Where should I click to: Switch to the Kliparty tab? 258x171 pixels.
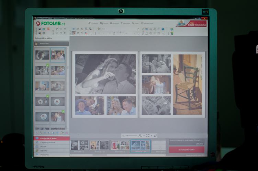(x=52, y=151)
